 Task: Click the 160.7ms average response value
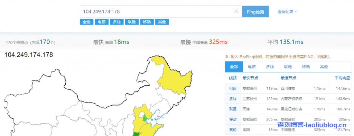(343, 109)
